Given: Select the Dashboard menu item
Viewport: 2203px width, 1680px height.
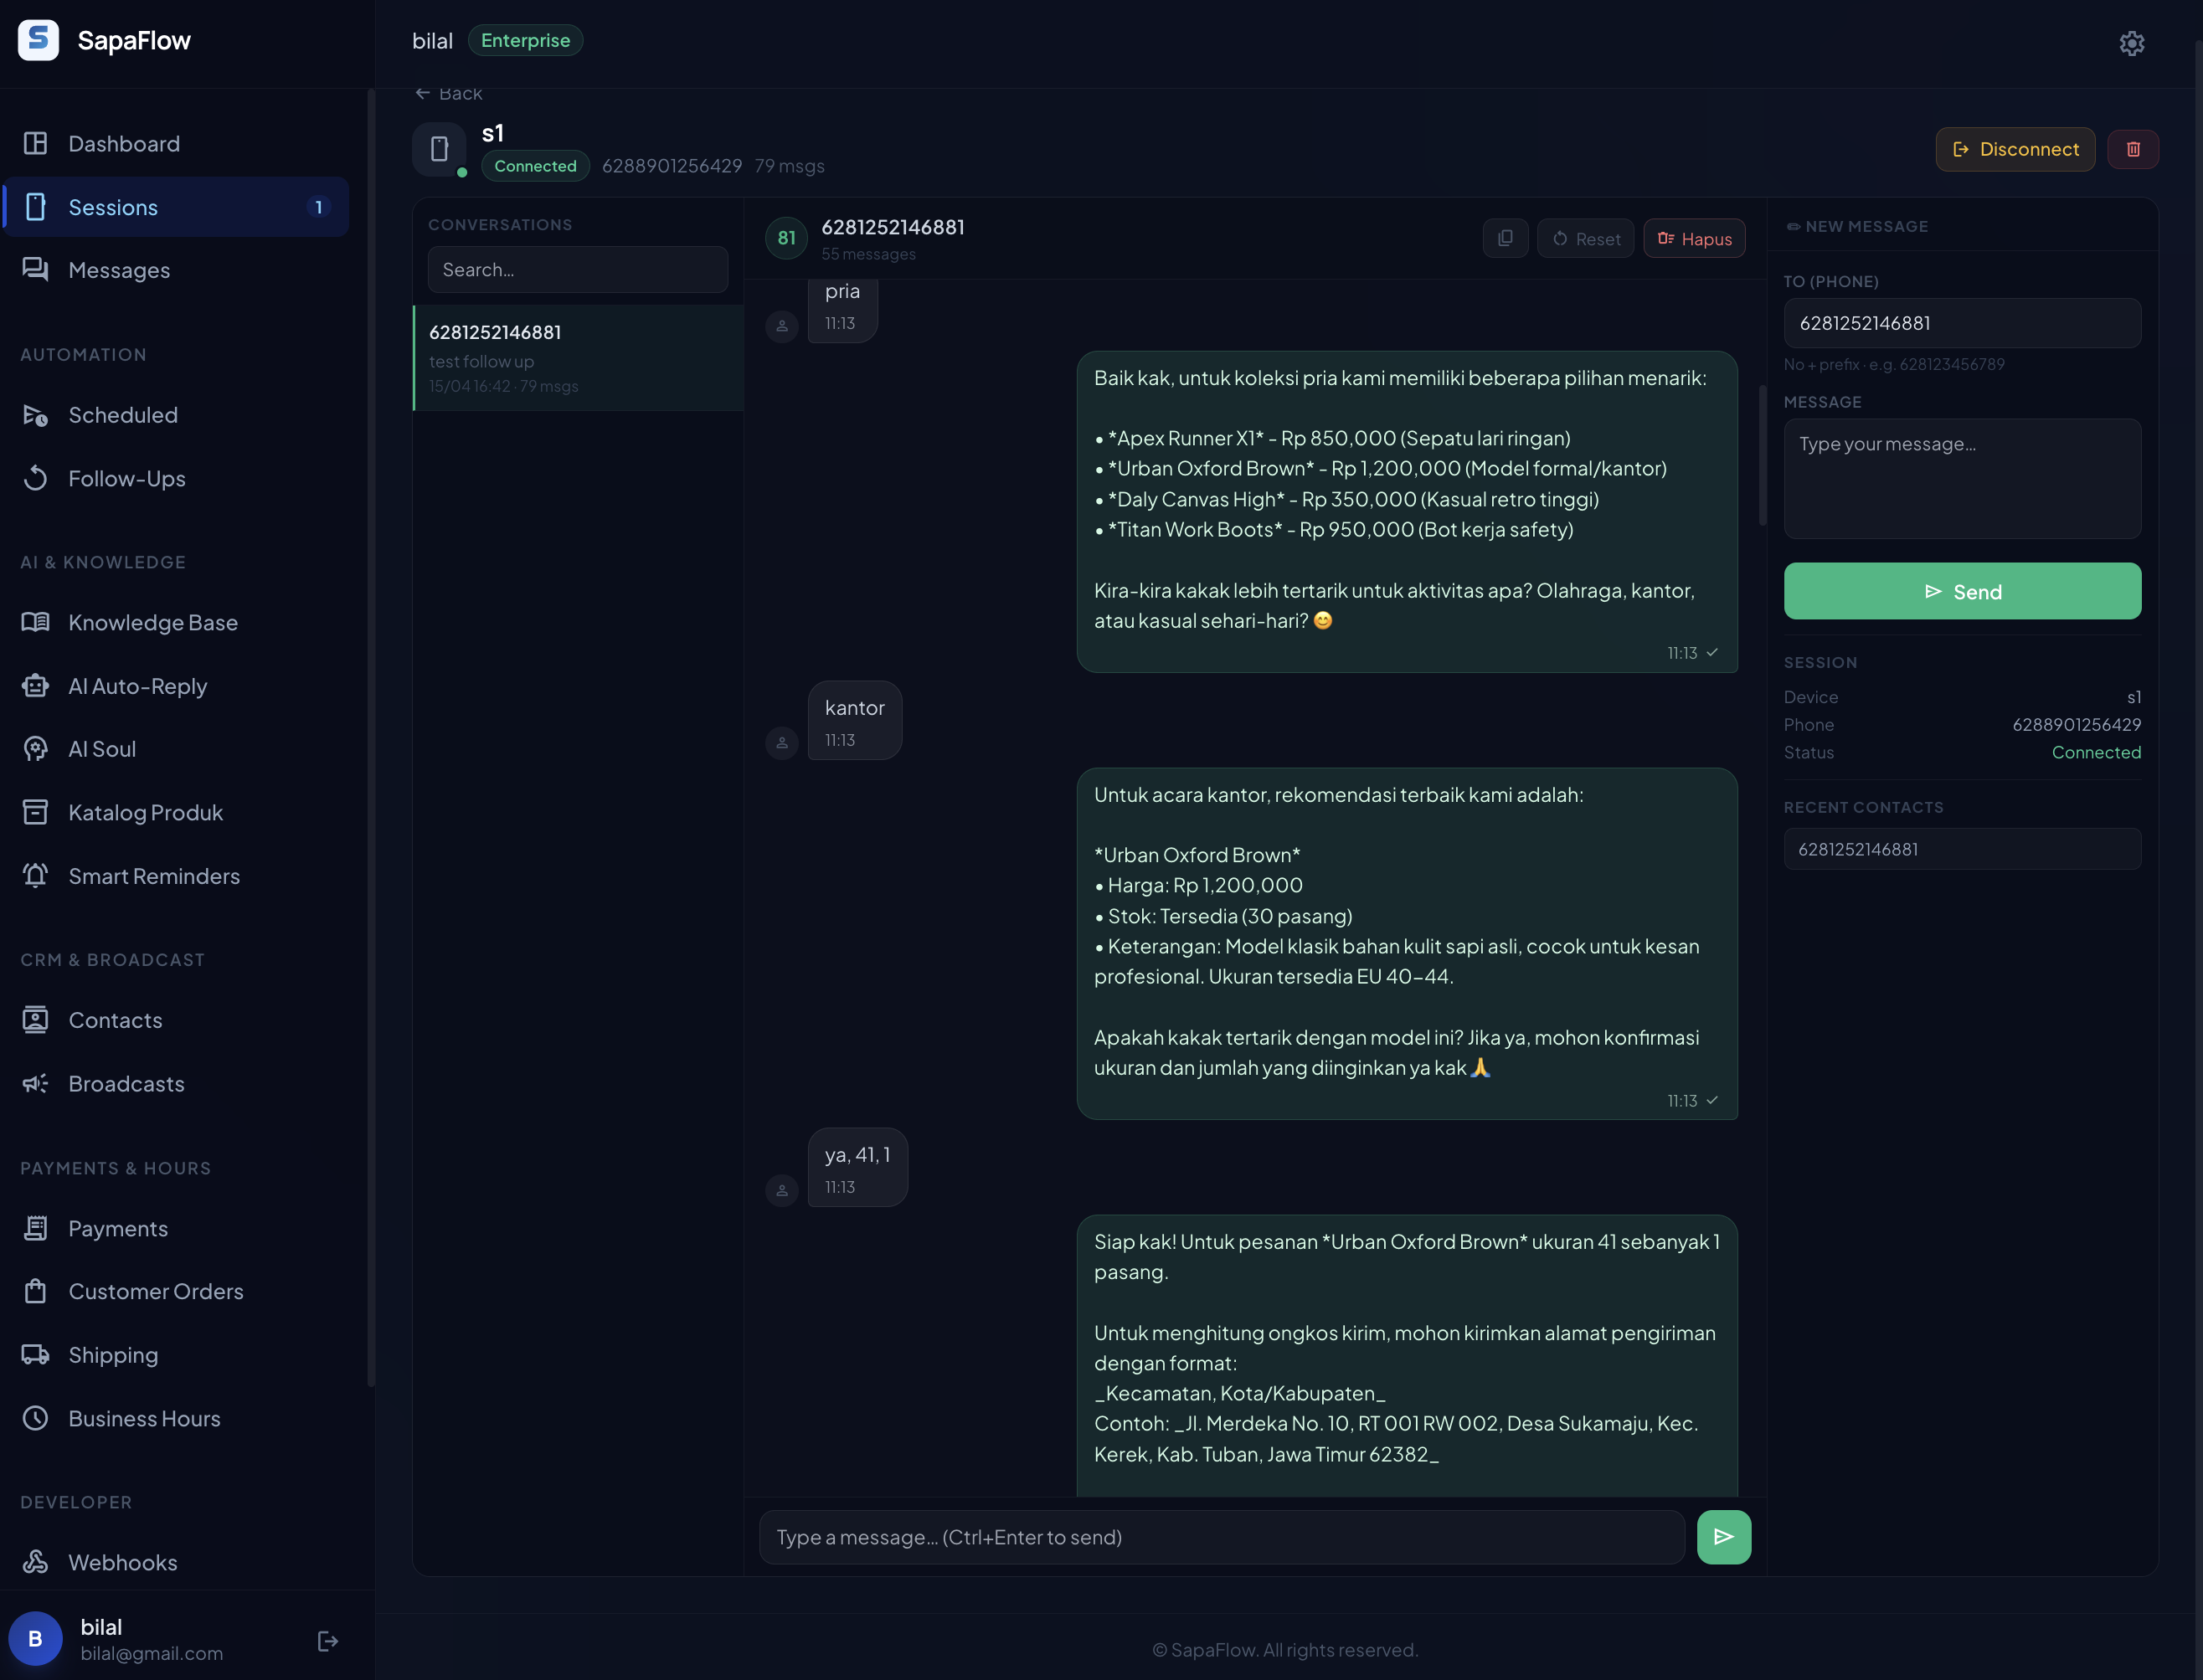Looking at the screenshot, I should (x=123, y=143).
